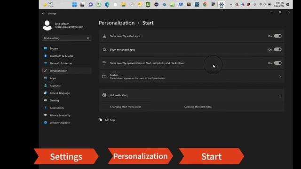Click the Settings gear icon in taskbar

[x=222, y=4]
